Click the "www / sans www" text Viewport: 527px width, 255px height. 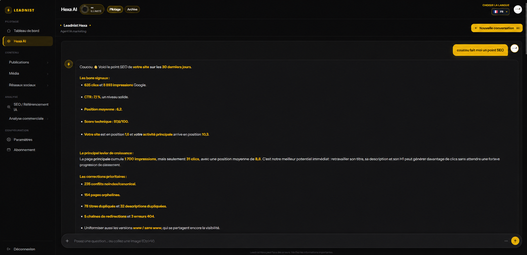[147, 228]
